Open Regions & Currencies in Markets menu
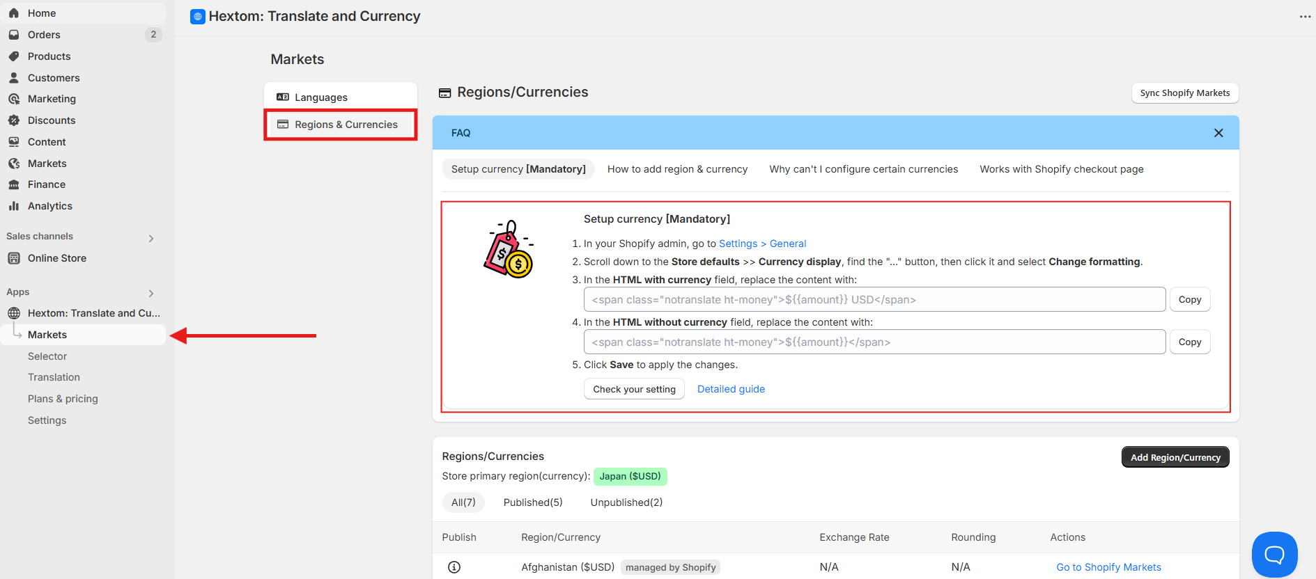 (x=341, y=125)
